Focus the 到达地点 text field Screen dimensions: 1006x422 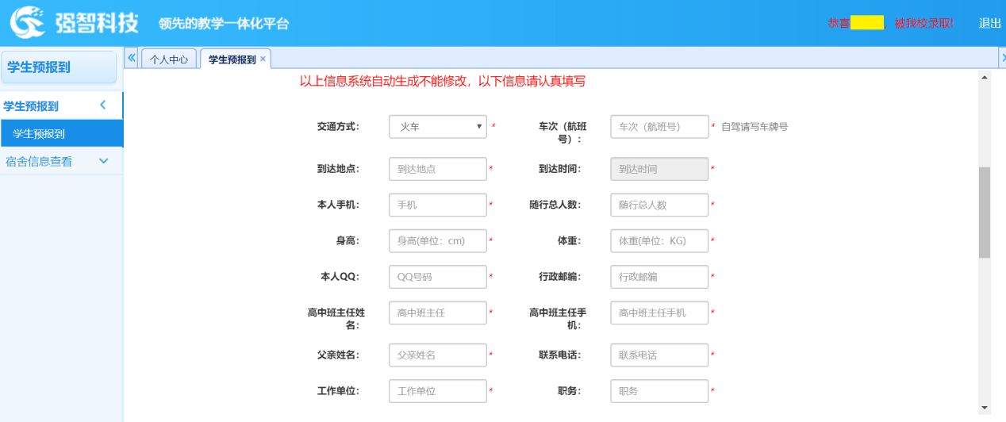pyautogui.click(x=437, y=169)
